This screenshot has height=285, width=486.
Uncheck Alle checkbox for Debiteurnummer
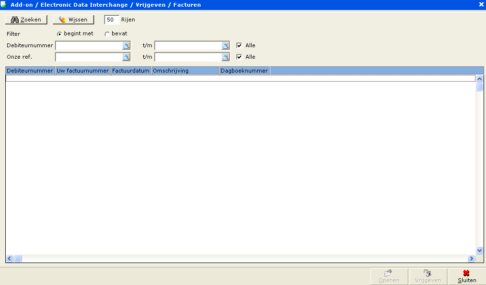click(x=240, y=46)
